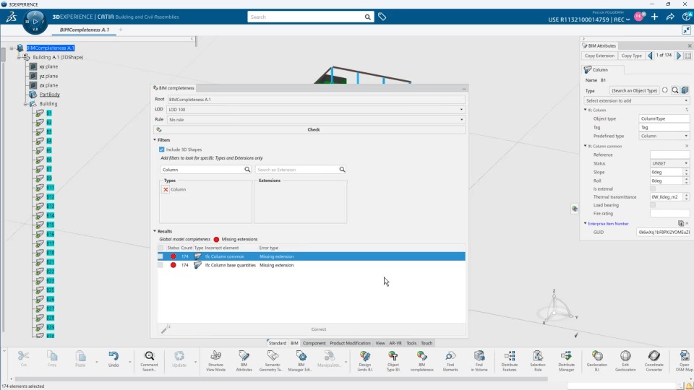The image size is (694, 390).
Task: Collapse the Results section
Action: pyautogui.click(x=155, y=231)
